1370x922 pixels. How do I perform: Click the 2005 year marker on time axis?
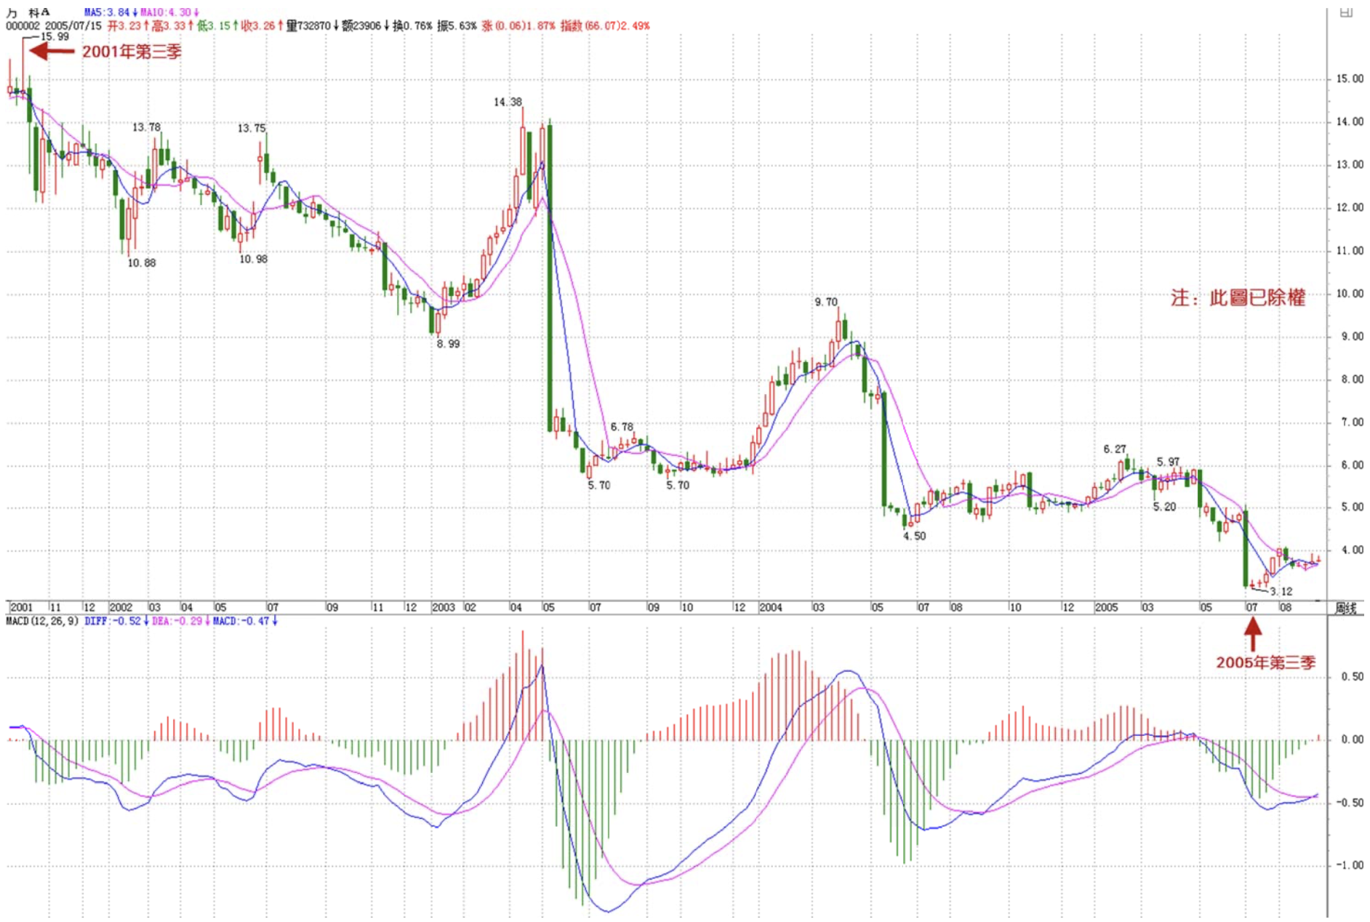coord(1106,607)
